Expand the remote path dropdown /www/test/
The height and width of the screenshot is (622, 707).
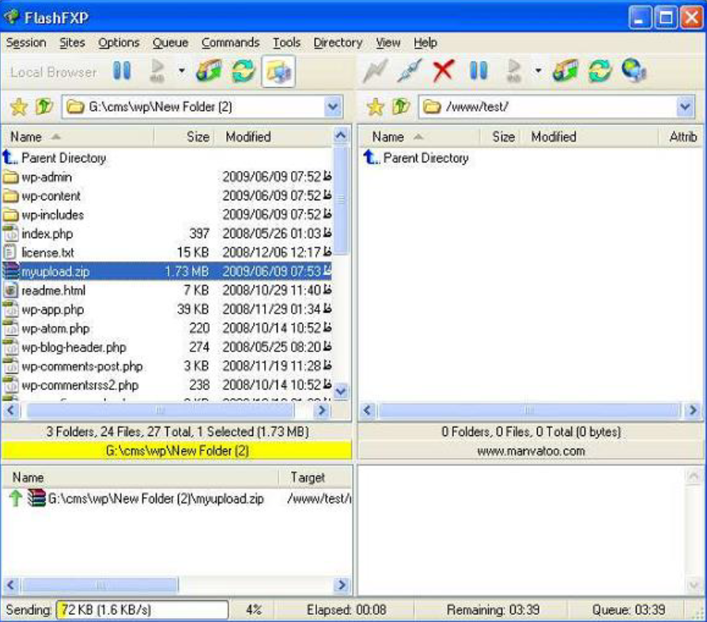(685, 107)
